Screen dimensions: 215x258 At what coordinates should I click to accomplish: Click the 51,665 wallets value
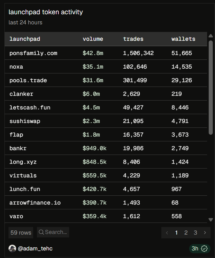tap(182, 53)
